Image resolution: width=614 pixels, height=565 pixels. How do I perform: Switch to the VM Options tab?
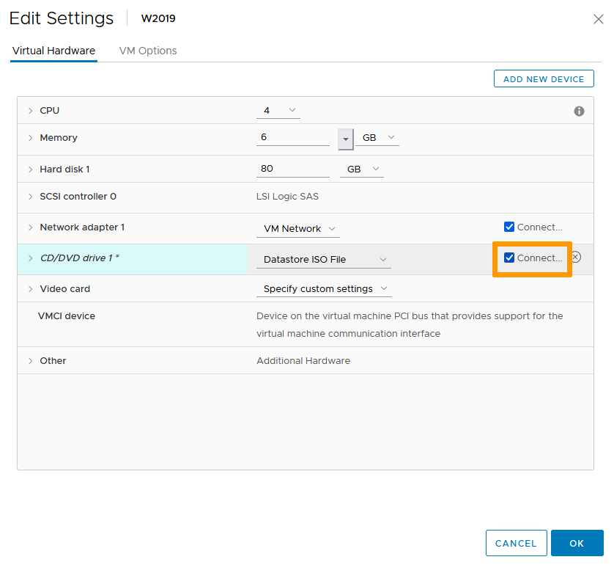pyautogui.click(x=148, y=51)
